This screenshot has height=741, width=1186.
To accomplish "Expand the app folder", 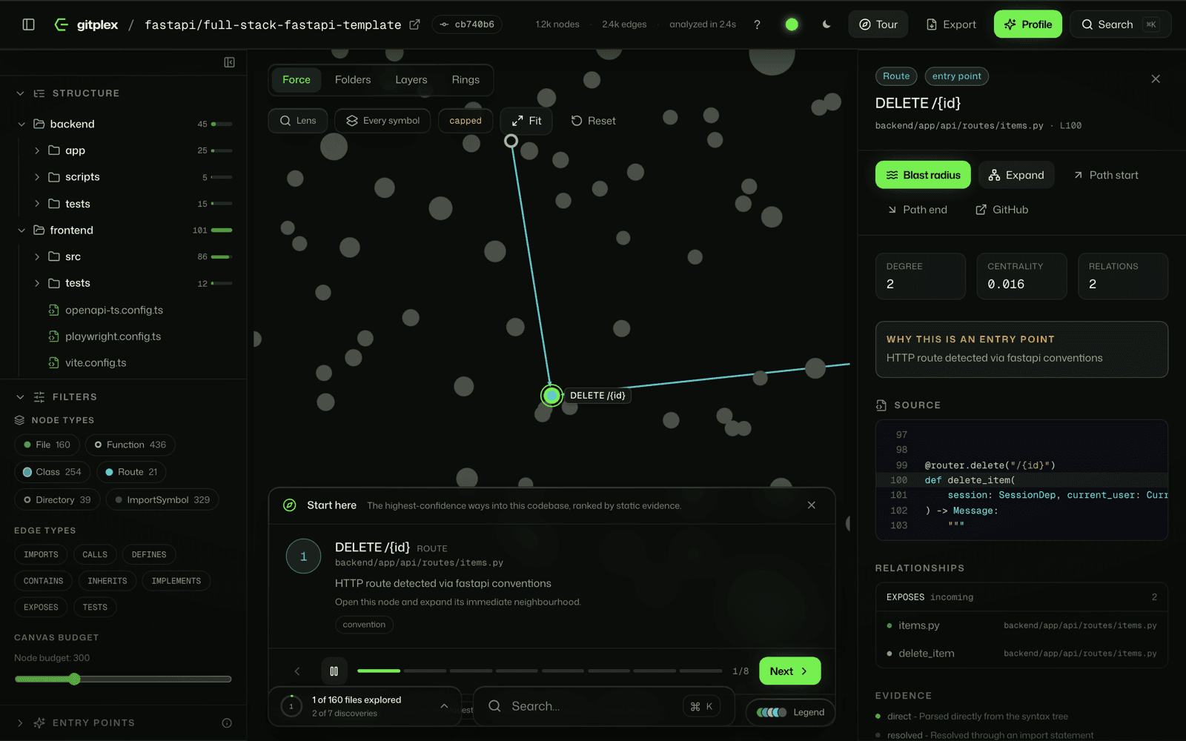I will click(37, 150).
